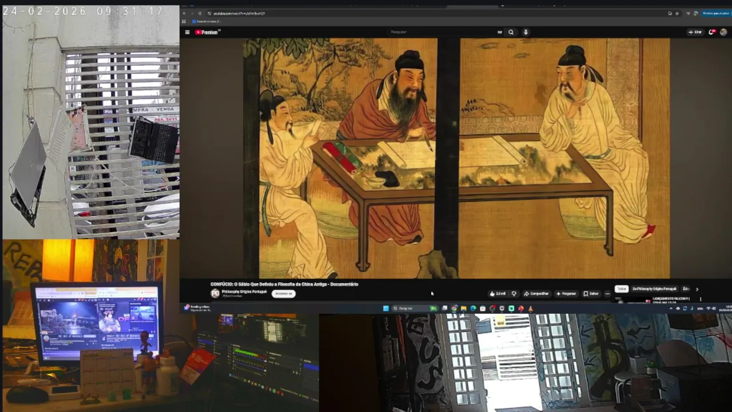Open more actions ellipsis next to Salvar
Viewport: 732px width, 412px height.
tap(607, 294)
